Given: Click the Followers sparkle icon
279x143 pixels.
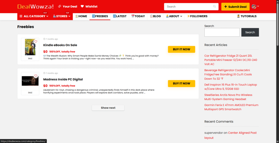Looking at the screenshot, I should [188, 16].
